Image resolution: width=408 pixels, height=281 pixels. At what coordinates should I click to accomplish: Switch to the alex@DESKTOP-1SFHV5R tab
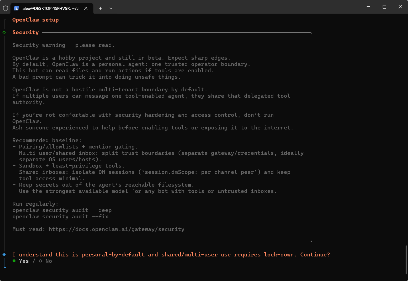(51, 8)
